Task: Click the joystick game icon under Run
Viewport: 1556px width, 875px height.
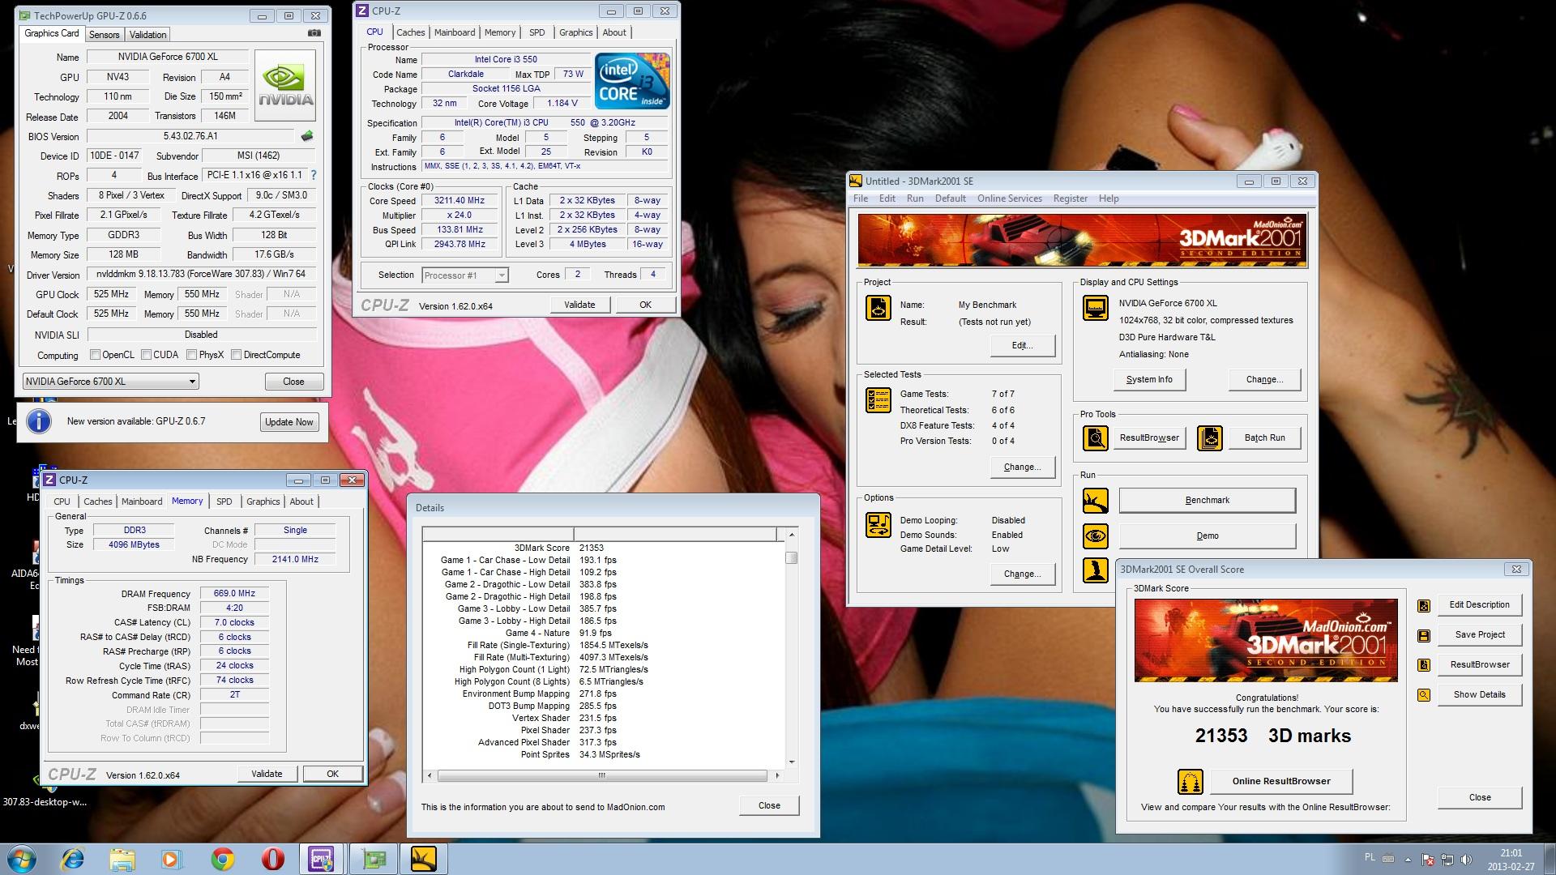Action: [x=1096, y=570]
